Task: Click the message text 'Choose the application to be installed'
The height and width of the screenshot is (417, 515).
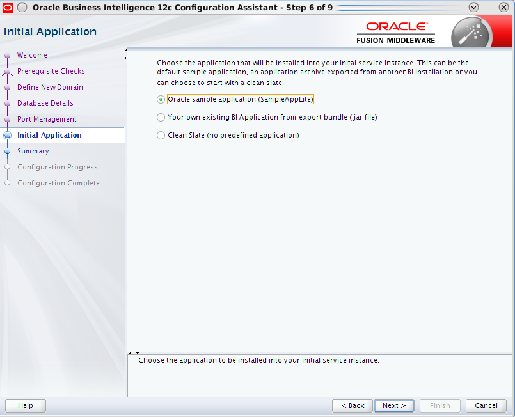Action: pyautogui.click(x=258, y=361)
